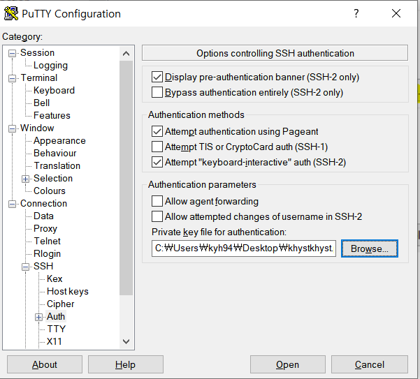
Task: Enable Allow attempted changes of username
Action: pos(157,216)
